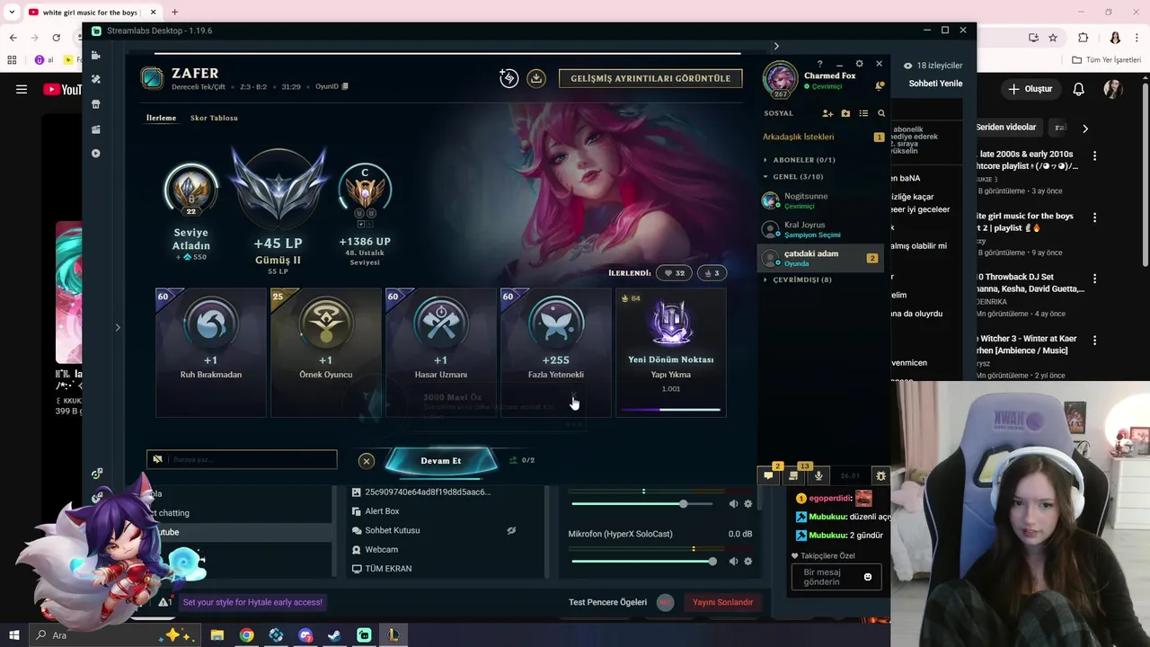Click the missions icon with badge 13
The height and width of the screenshot is (647, 1150).
pyautogui.click(x=793, y=475)
